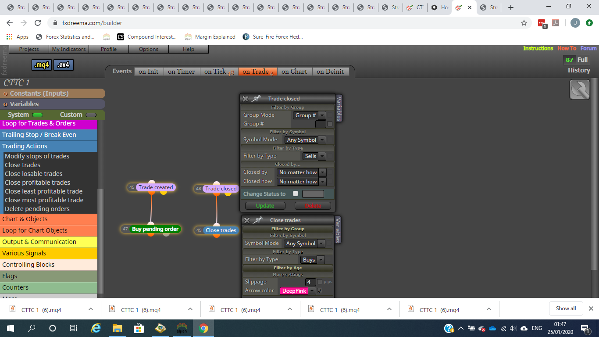Open Symbol Mode dropdown in Close trades
The image size is (599, 337).
click(x=304, y=244)
